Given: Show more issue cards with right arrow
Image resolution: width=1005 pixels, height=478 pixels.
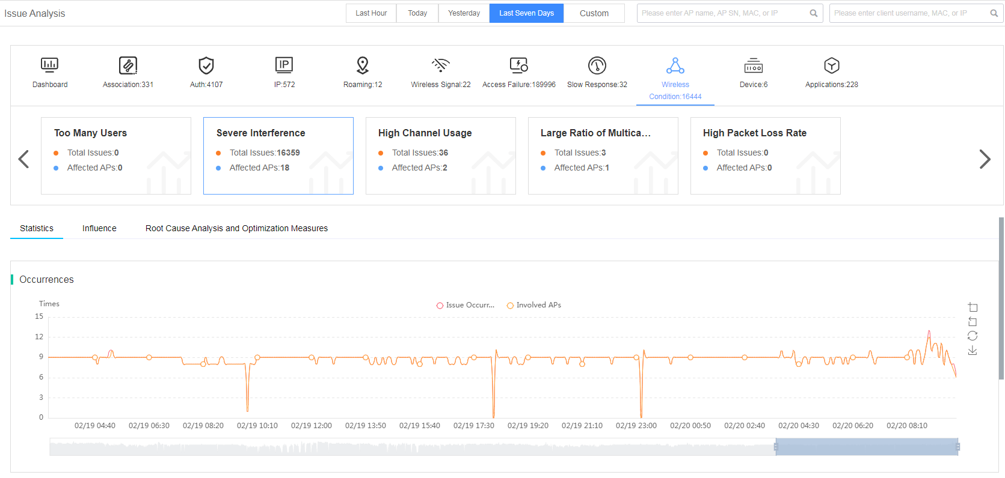Looking at the screenshot, I should tap(985, 159).
